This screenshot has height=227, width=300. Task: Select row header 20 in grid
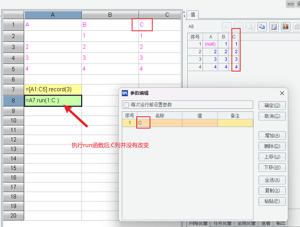[13, 216]
